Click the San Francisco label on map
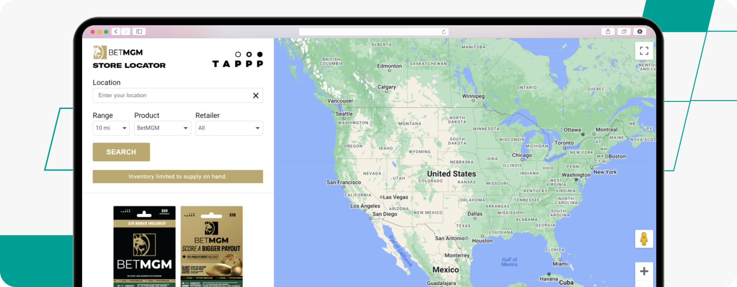 coord(344,182)
